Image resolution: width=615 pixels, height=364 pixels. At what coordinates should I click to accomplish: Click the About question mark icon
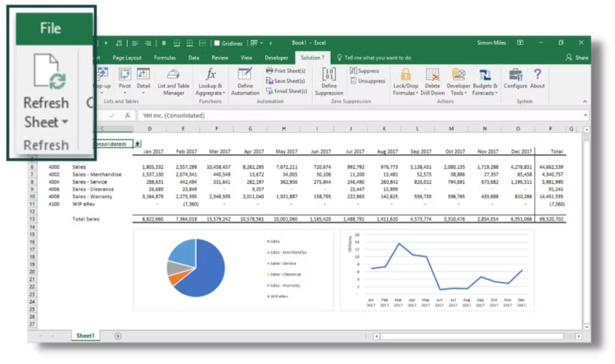tap(537, 74)
